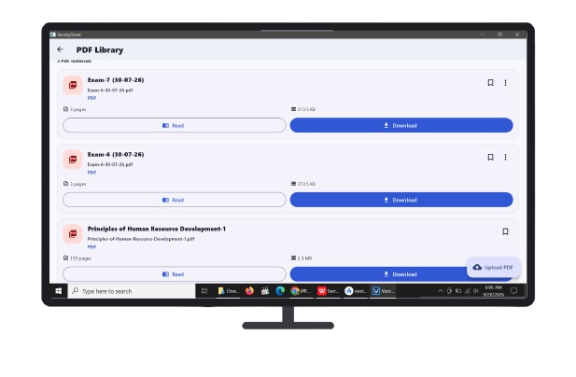
Task: Click the PDF tag under Exam-6
Action: click(x=91, y=173)
